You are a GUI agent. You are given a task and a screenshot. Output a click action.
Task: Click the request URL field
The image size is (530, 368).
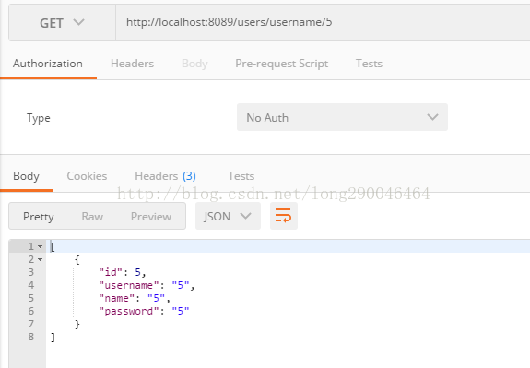(323, 22)
